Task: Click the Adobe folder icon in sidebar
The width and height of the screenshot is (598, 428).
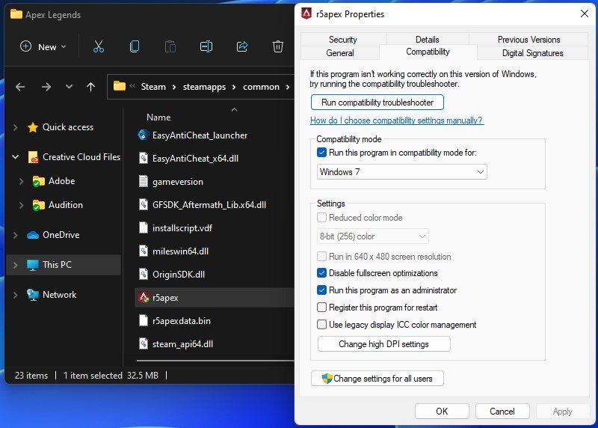Action: 39,181
